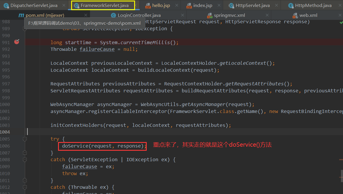The height and width of the screenshot is (194, 343).
Task: Close the pom.xml tab
Action: [x=85, y=15]
